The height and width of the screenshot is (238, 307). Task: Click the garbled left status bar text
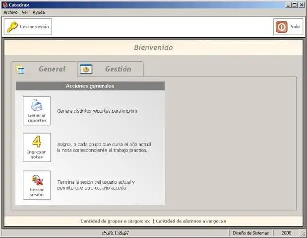pos(115,233)
